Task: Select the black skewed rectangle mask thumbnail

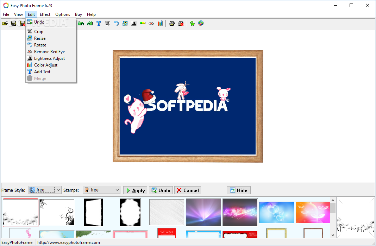Action: 94,213
